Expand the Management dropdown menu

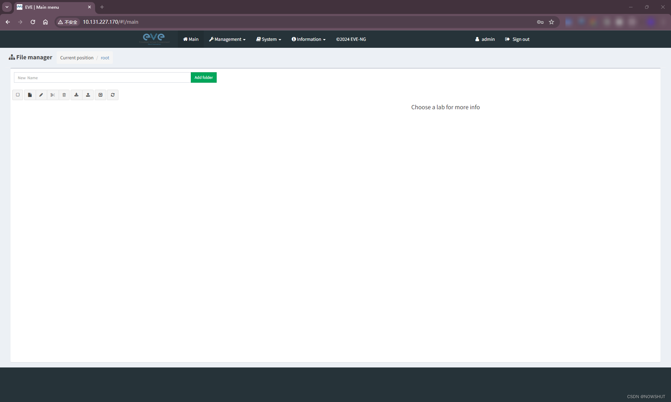tap(227, 39)
